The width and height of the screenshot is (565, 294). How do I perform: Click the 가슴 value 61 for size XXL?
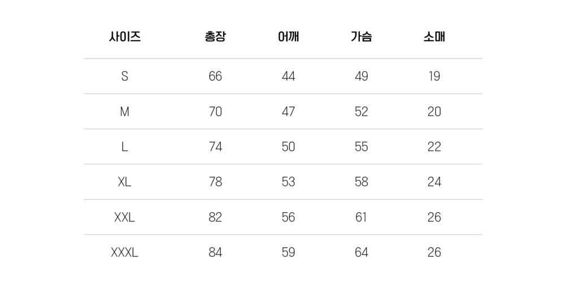pyautogui.click(x=361, y=217)
